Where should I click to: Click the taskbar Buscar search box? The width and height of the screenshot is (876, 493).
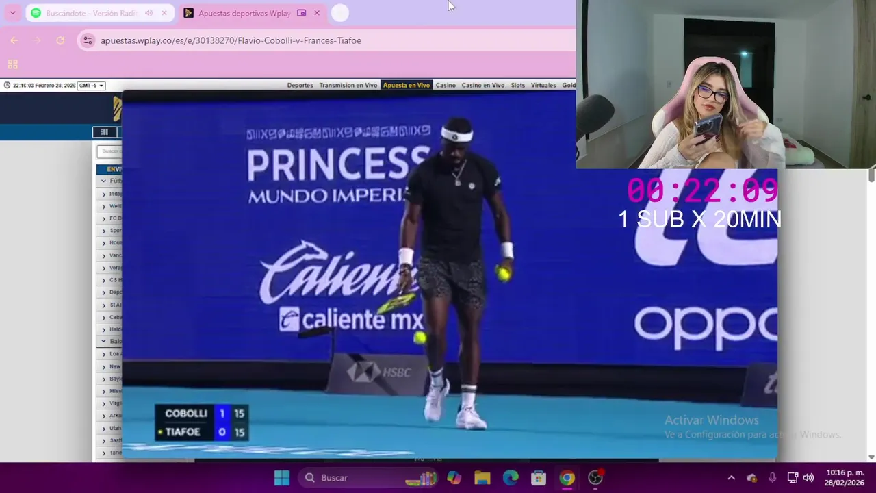(x=370, y=478)
